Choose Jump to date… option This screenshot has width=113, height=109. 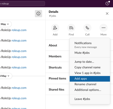90,62
